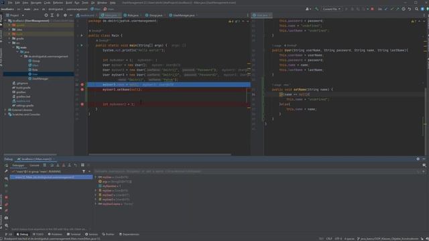Viewport: 429px width, 241px height.
Task: Click the Resume Program green icon in debug sidebar
Action: tap(6, 185)
